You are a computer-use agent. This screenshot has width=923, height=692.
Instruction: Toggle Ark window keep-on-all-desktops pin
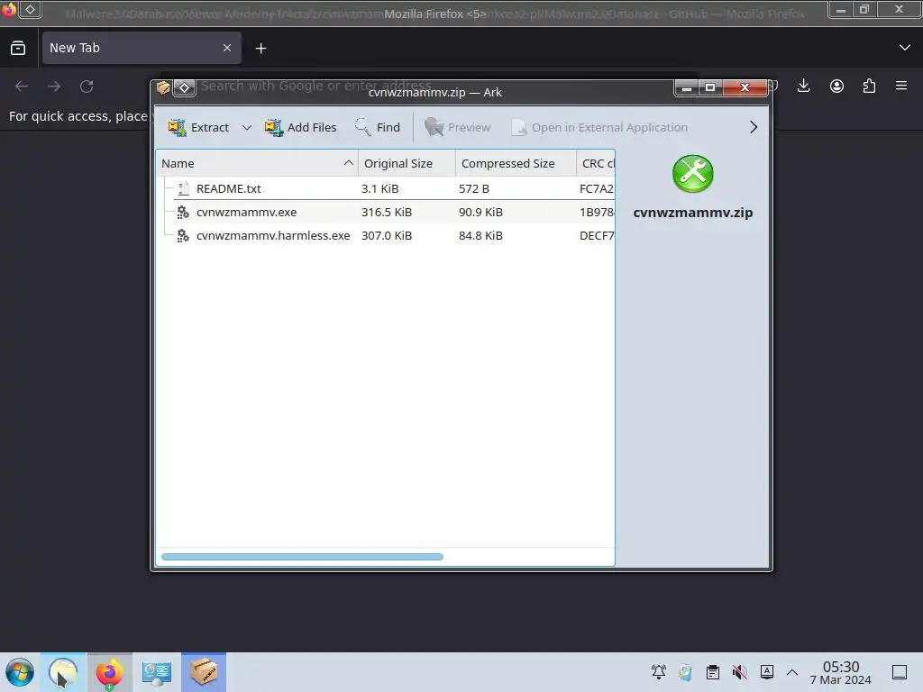coord(185,87)
